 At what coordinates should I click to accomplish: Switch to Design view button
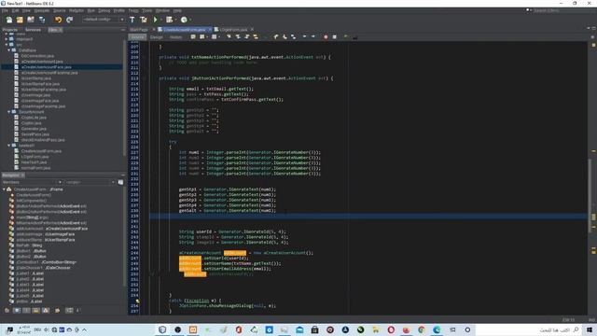[157, 37]
